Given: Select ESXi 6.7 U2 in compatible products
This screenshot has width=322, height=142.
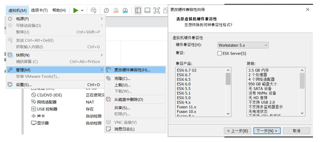Looking at the screenshot, I should point(186,70).
